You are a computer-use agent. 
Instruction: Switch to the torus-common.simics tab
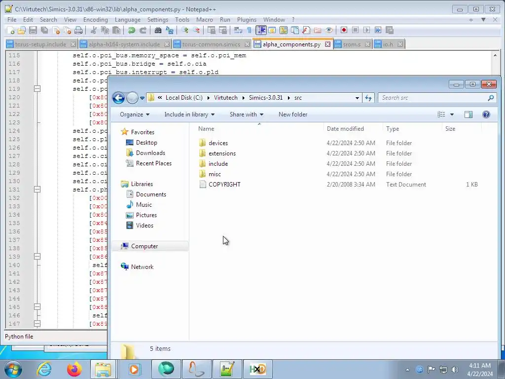pos(211,44)
